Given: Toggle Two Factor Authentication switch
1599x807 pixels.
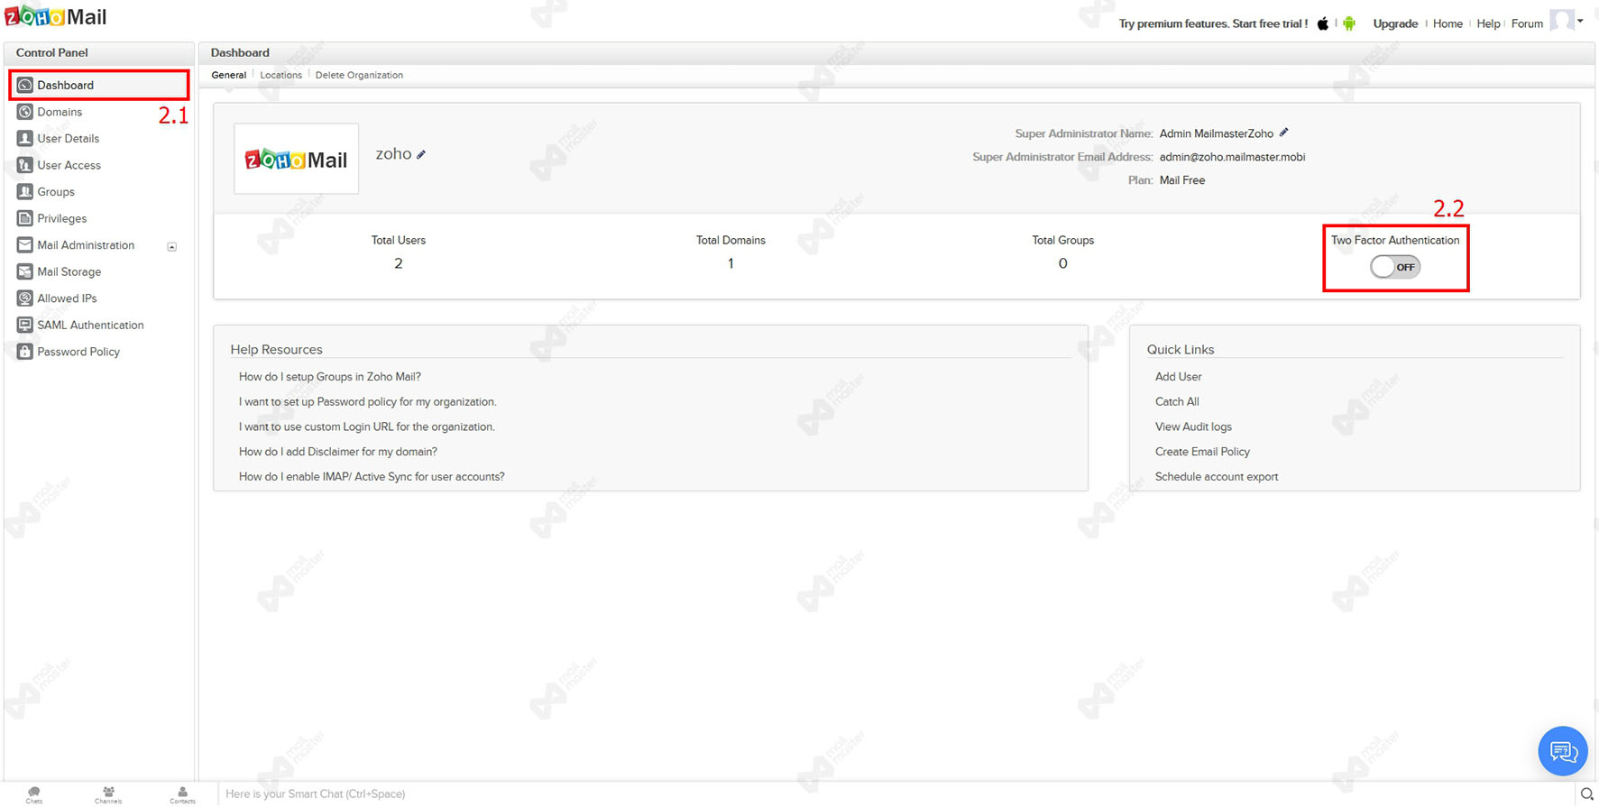Looking at the screenshot, I should pyautogui.click(x=1395, y=267).
